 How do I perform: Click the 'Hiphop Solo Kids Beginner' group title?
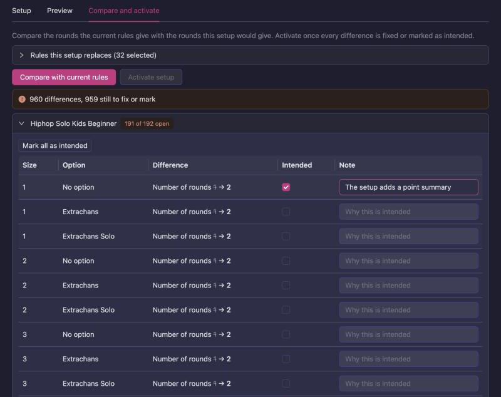tap(73, 123)
